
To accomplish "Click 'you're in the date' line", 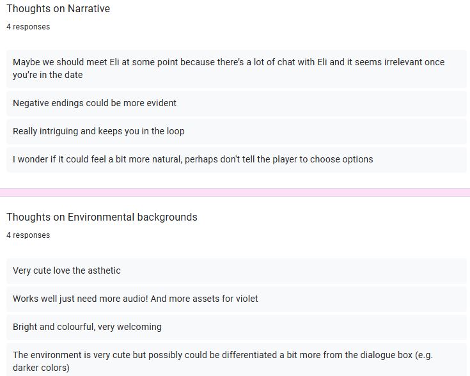I will tap(48, 75).
